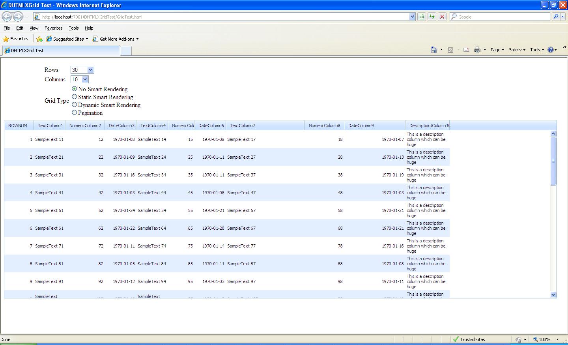Click the protected mode status icon
Viewport: 568px width, 345px height.
518,339
